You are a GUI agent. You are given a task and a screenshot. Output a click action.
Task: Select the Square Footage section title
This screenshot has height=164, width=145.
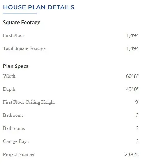22,23
